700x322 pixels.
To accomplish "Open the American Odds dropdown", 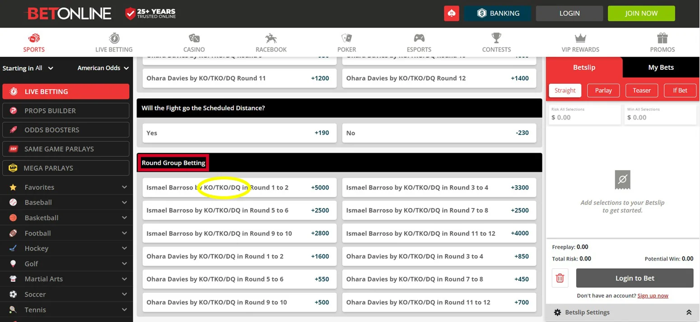I will click(x=103, y=68).
